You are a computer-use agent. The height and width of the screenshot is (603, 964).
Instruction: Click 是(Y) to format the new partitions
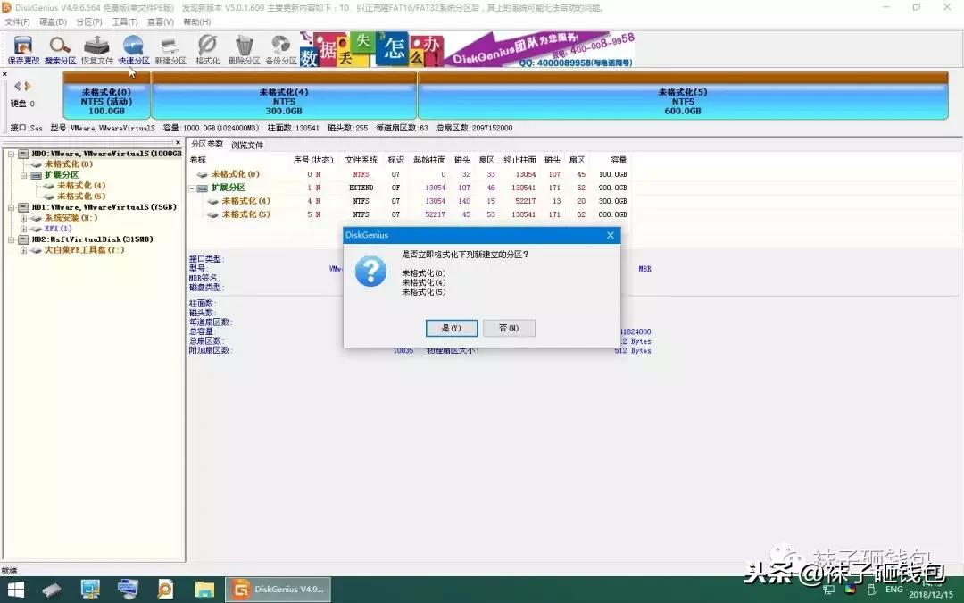coord(451,328)
